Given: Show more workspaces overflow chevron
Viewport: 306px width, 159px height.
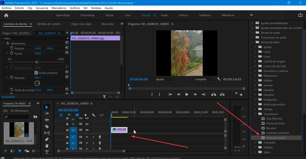Looking at the screenshot, I should pyautogui.click(x=251, y=15).
